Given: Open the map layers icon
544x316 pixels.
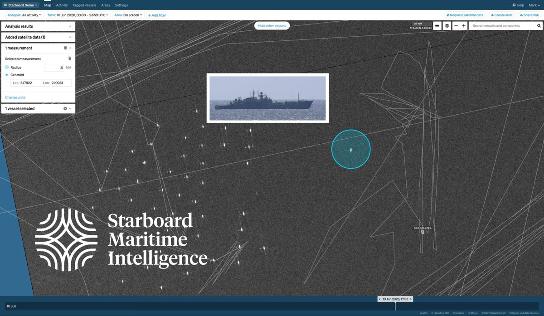Looking at the screenshot, I should [447, 26].
